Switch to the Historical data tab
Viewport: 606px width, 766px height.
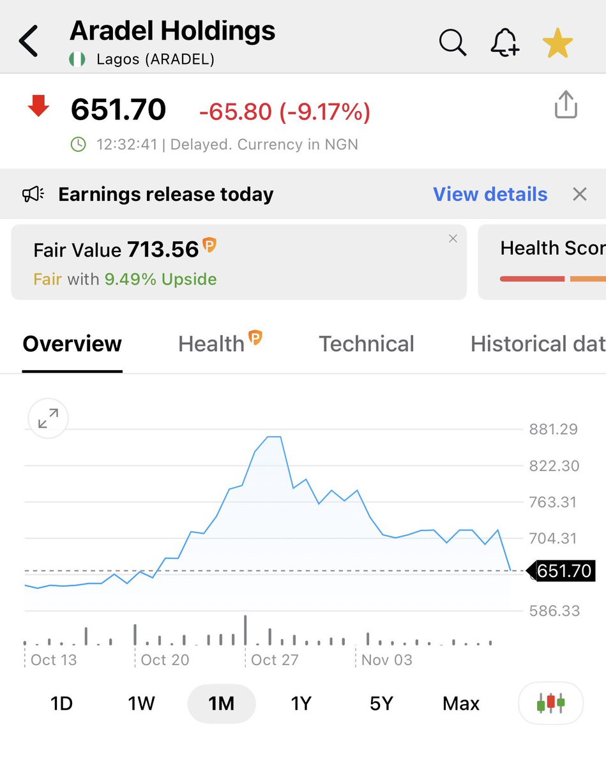point(538,343)
